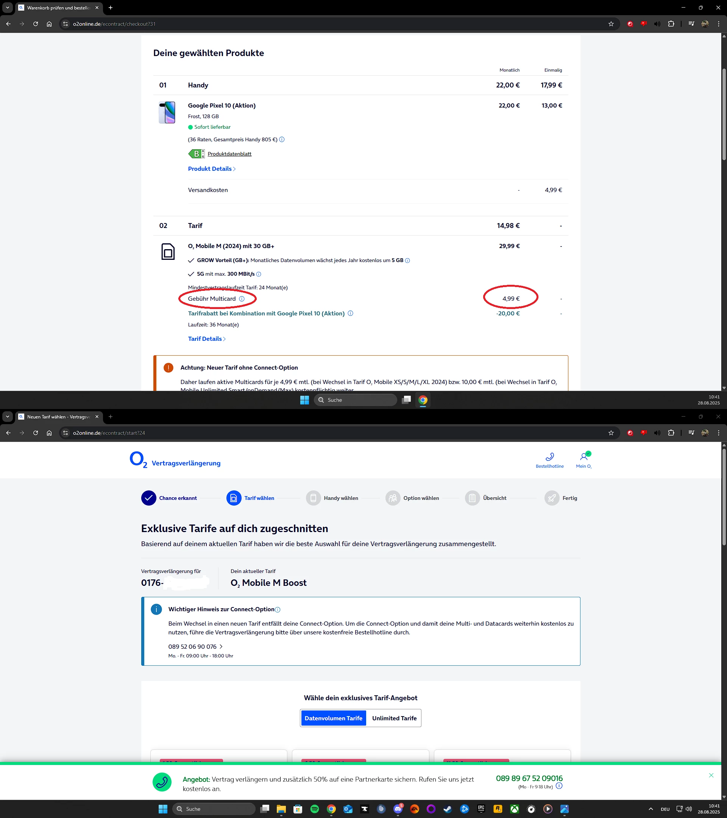Screen dimensions: 727x818
Task: Select the Datenvolumen Tarife toggle option
Action: [x=333, y=718]
